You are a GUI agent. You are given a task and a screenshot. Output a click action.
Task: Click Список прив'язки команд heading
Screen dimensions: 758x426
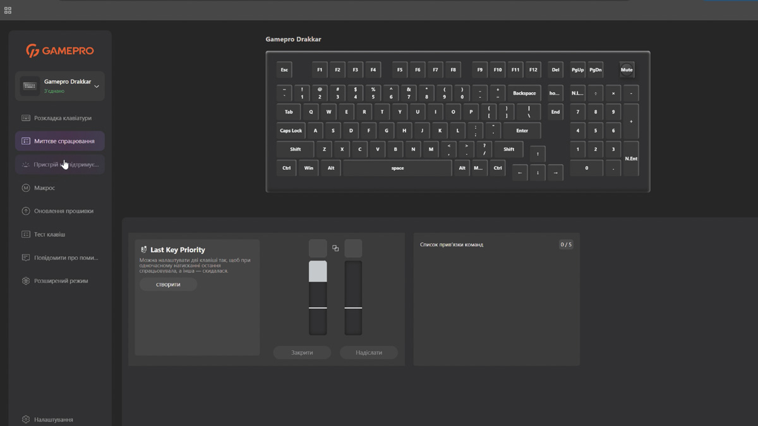click(452, 245)
